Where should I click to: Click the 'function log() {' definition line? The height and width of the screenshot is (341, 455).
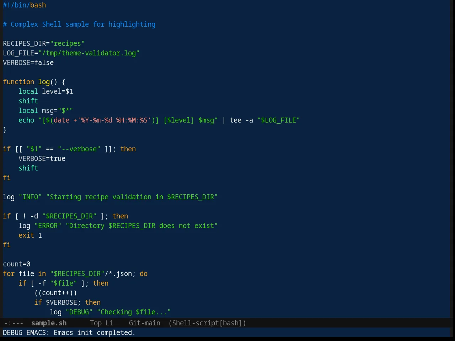(x=34, y=82)
